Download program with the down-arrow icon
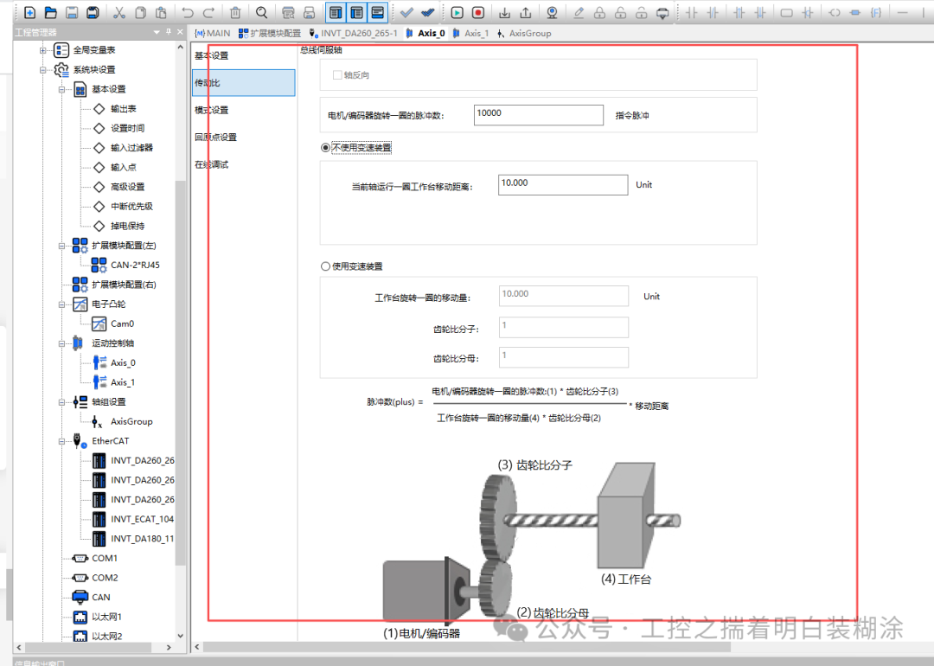934x666 pixels. [504, 12]
